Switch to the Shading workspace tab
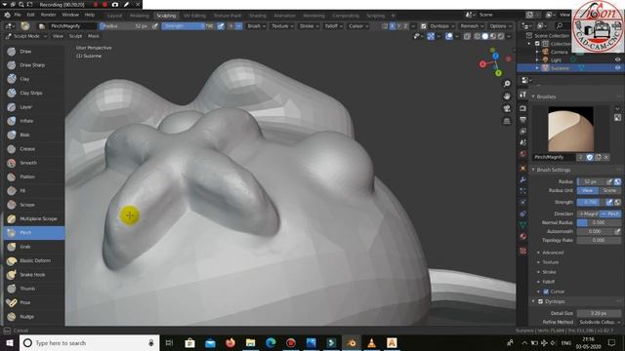The height and width of the screenshot is (351, 625). pos(258,16)
